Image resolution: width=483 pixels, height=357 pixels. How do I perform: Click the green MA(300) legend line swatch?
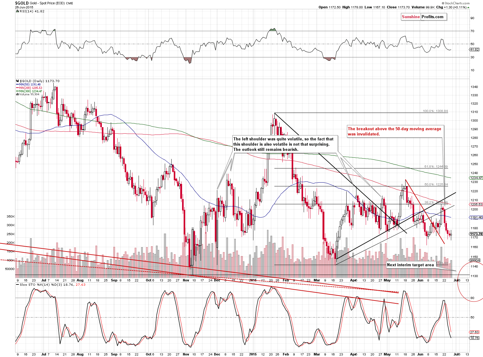(x=17, y=91)
